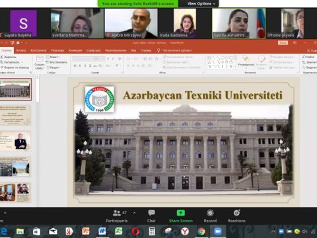The width and height of the screenshot is (317, 238).
Task: Click the university building photo on slide
Action: tap(184, 150)
